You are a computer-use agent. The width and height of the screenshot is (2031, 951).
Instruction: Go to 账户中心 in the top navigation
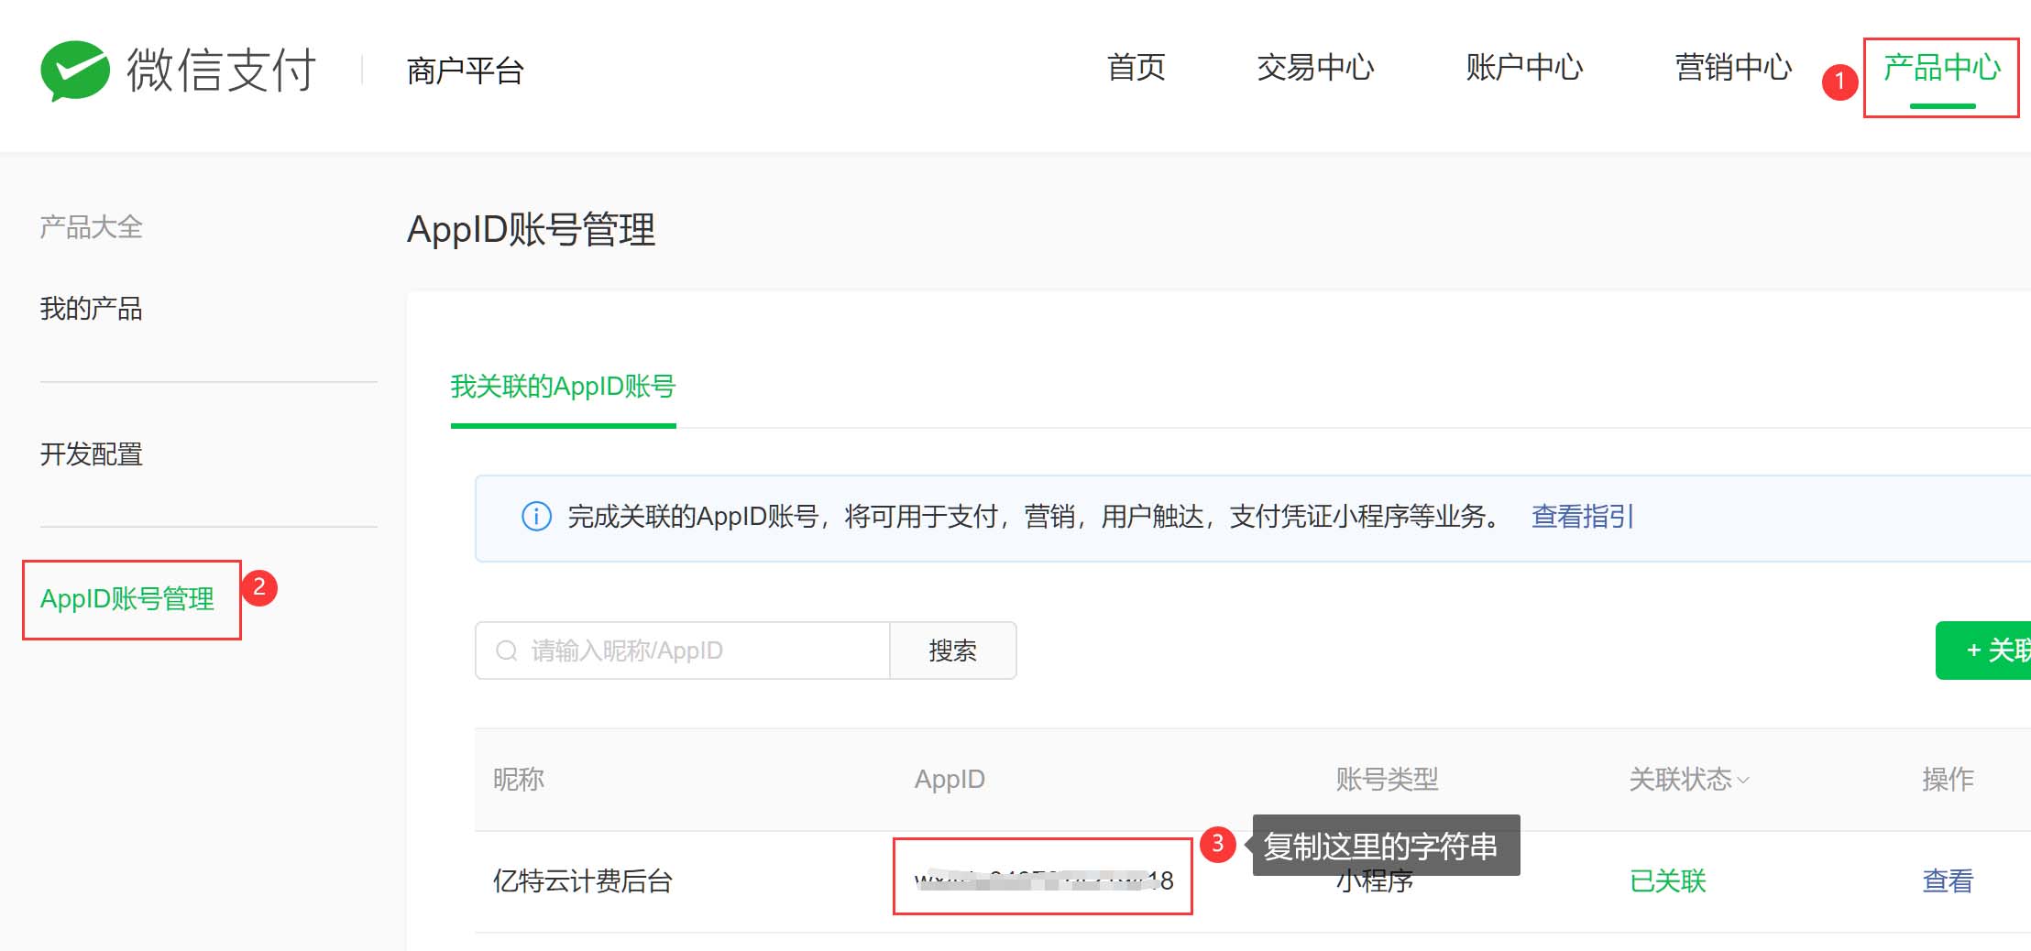pos(1524,68)
